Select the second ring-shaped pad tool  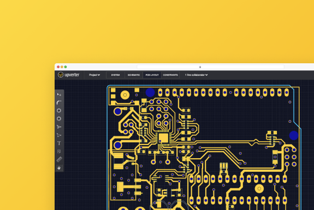59,119
